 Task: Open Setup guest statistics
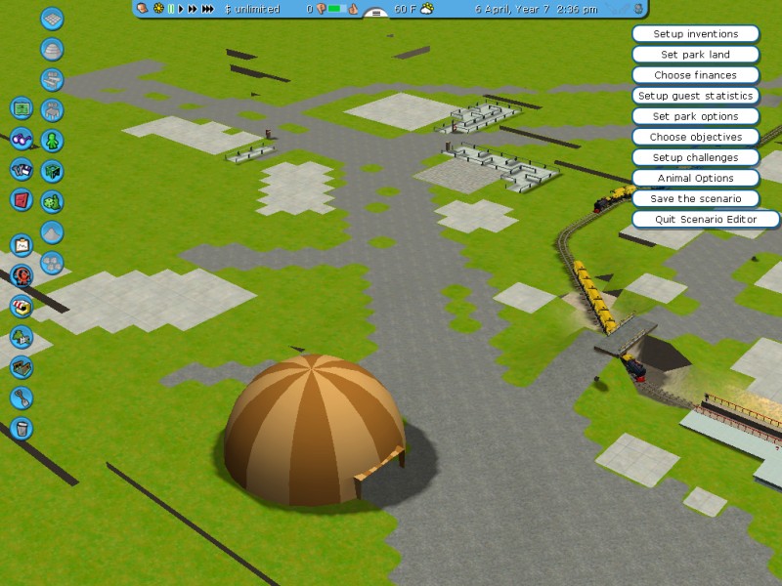point(696,96)
